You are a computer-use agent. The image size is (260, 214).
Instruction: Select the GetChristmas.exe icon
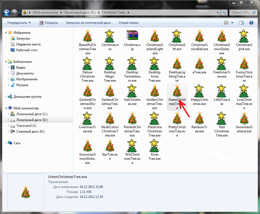point(132,91)
